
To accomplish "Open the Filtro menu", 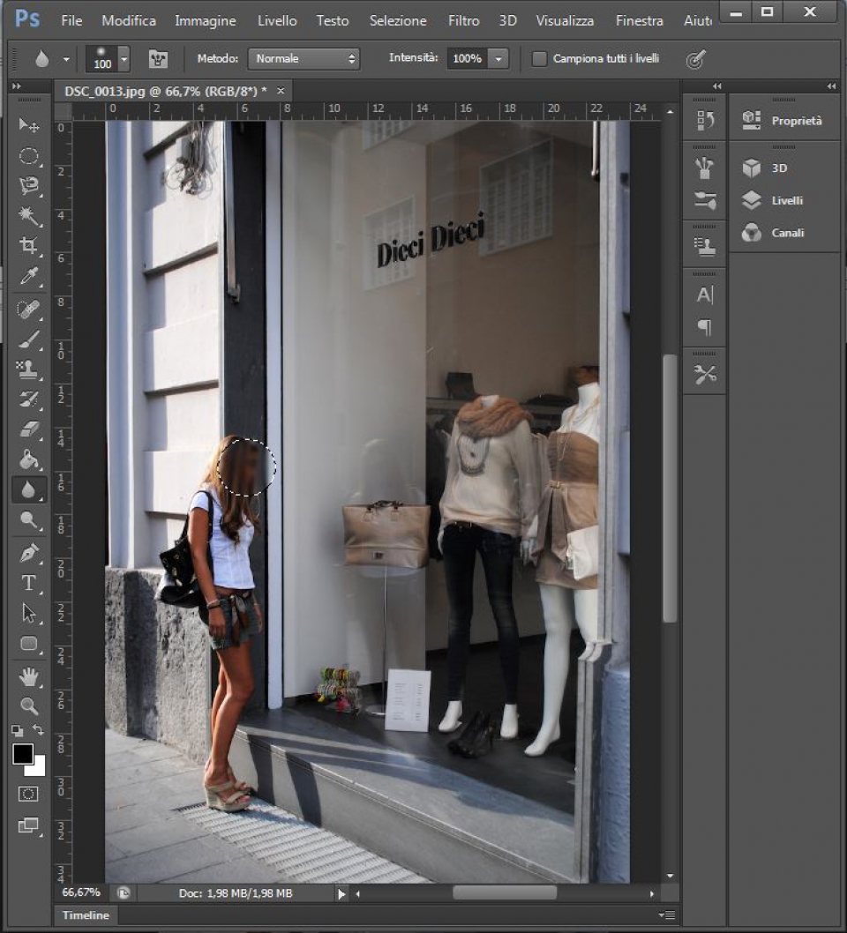I will pyautogui.click(x=463, y=20).
